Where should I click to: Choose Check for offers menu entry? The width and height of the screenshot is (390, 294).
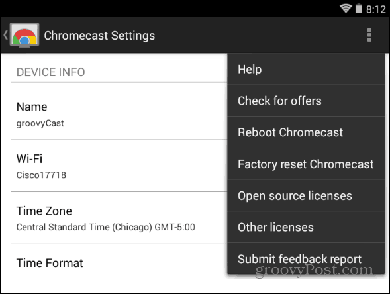tap(306, 101)
